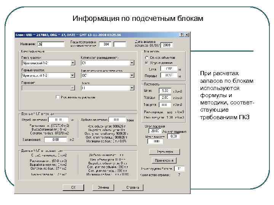The image size is (274, 205).
Task: Edit the rock density field 2.00
Action: coord(165,98)
